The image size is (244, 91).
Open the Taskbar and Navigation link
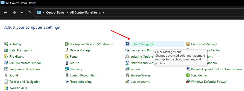click(x=25, y=81)
